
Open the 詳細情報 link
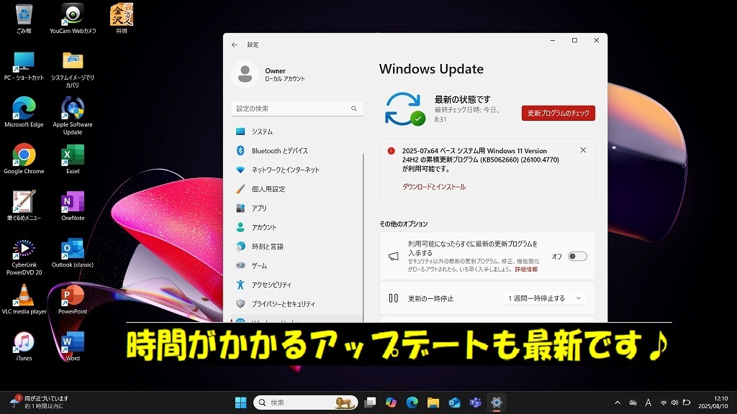(526, 270)
